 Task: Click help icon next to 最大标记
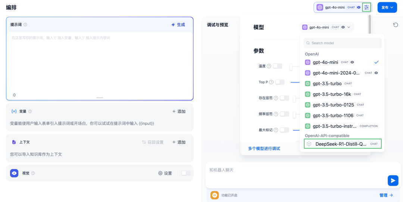[276, 130]
